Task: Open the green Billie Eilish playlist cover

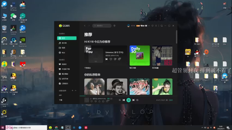Action: click(162, 87)
